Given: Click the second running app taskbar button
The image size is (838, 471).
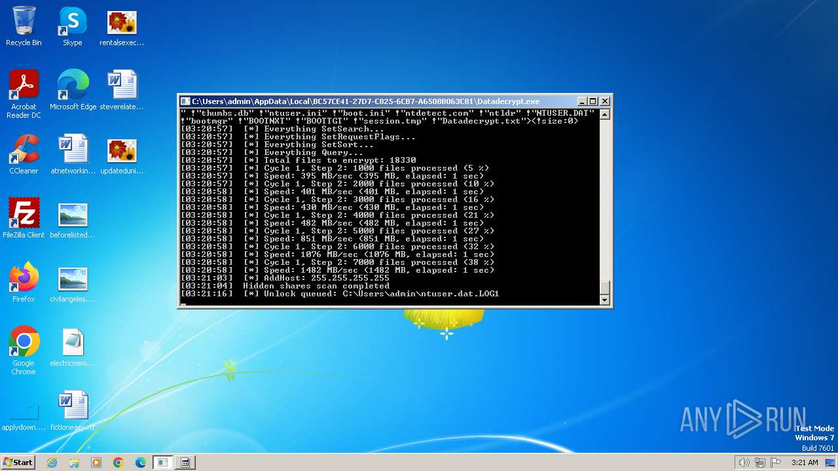Looking at the screenshot, I should (185, 462).
